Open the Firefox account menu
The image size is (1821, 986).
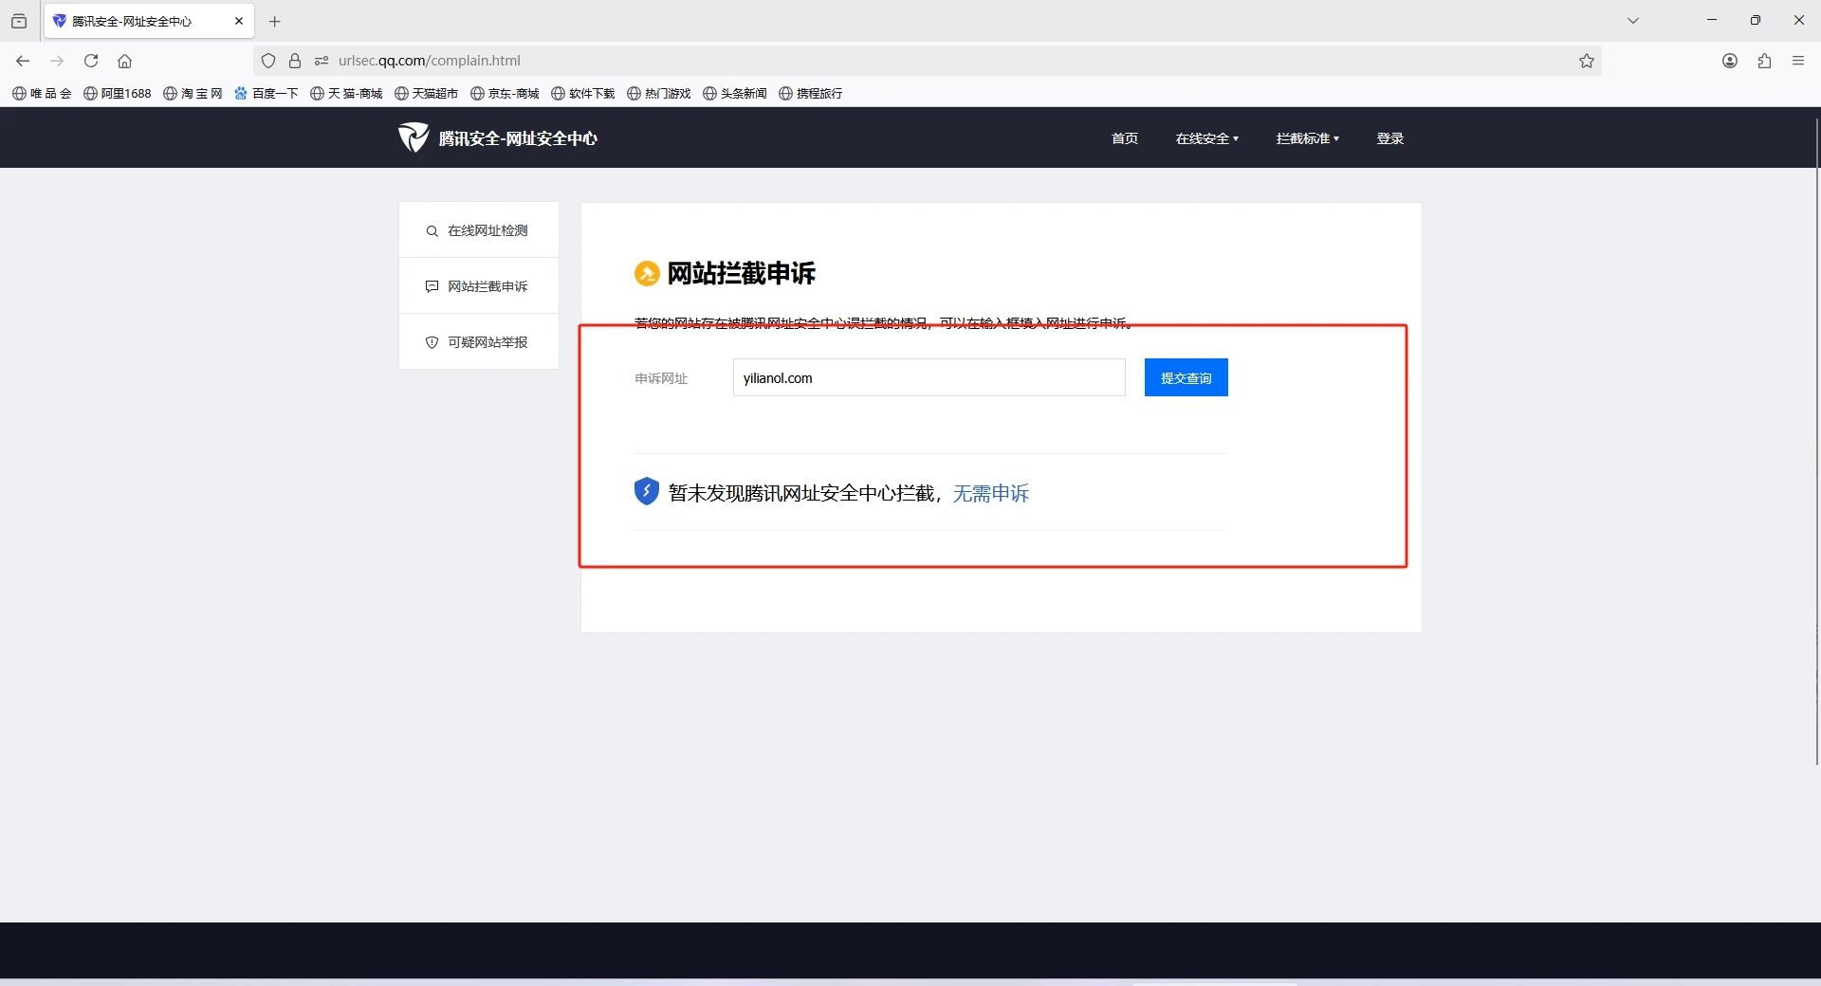1730,61
